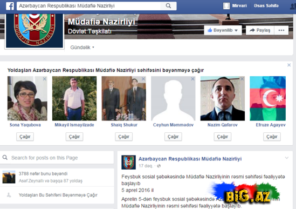This screenshot has height=209, width=296.
Task: Click Yoldaşları Bu Səhifəni Bəyənməyə Çağır link
Action: pos(58,195)
